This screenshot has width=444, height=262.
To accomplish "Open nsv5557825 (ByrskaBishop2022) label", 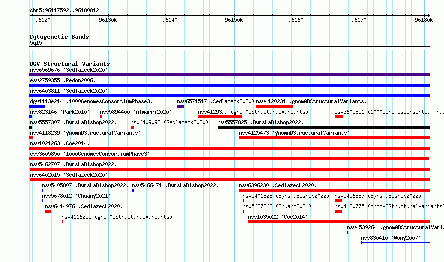I will 260,122.
